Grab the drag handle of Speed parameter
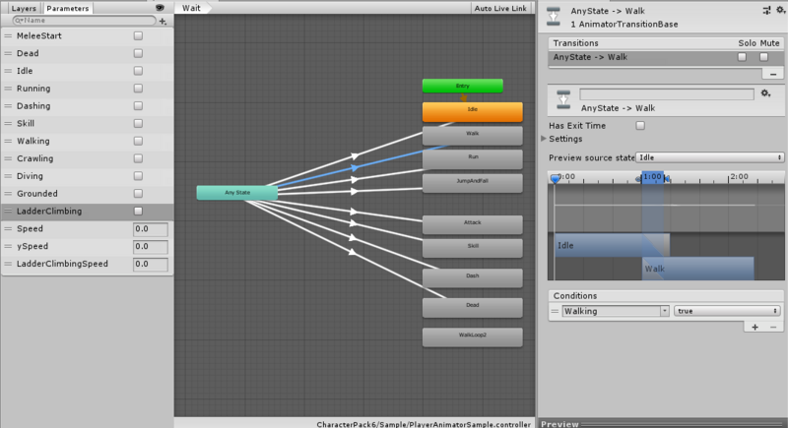Image resolution: width=788 pixels, height=428 pixels. (8, 229)
